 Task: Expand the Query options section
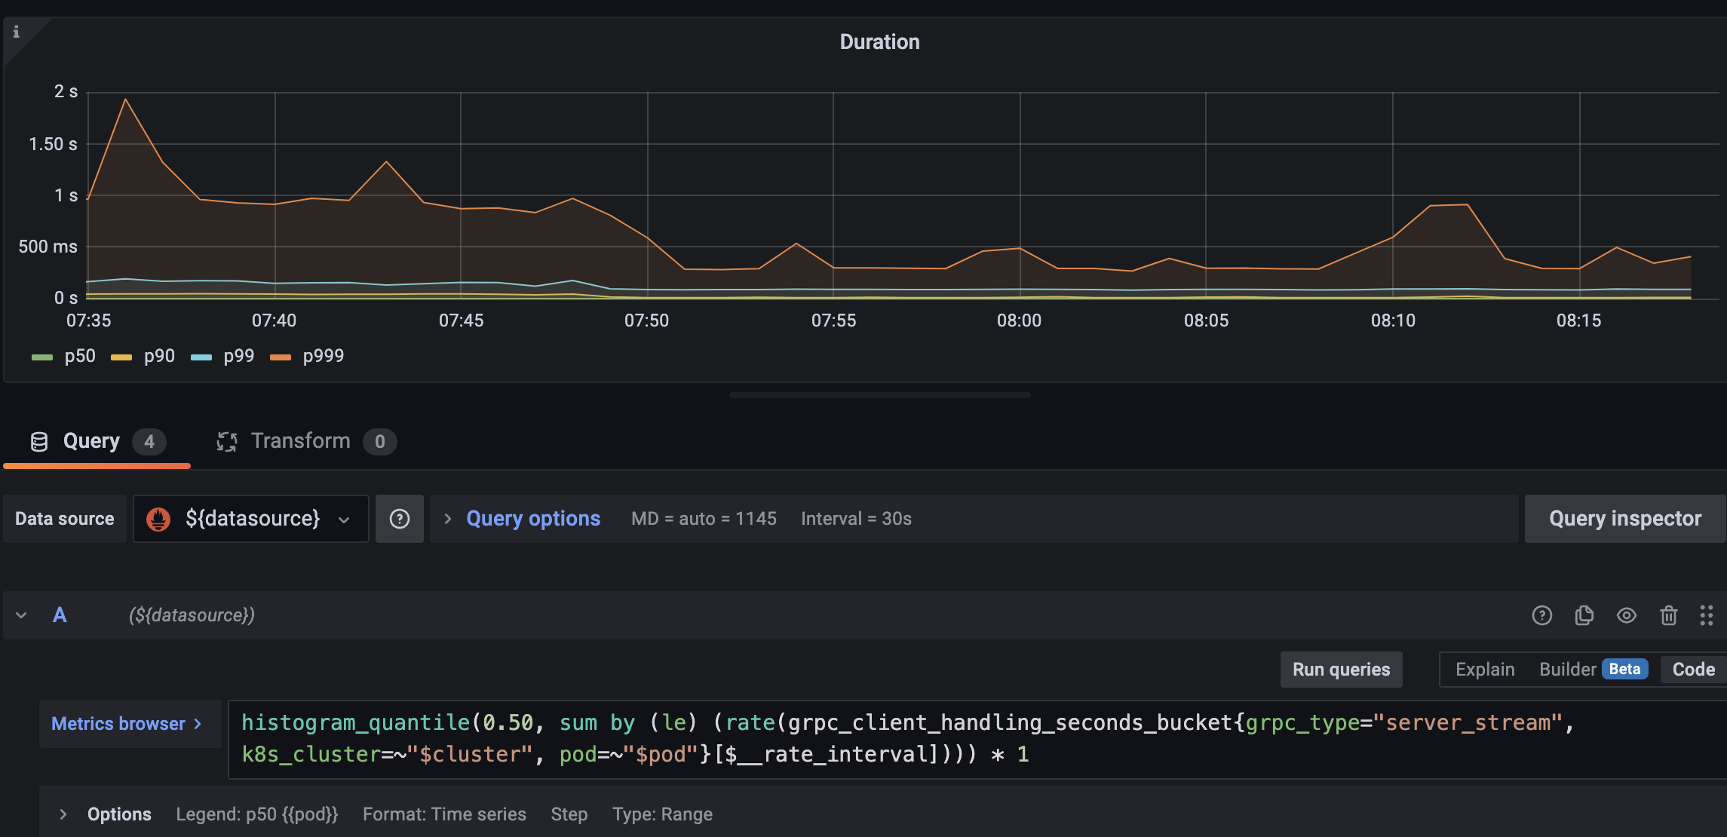click(532, 519)
